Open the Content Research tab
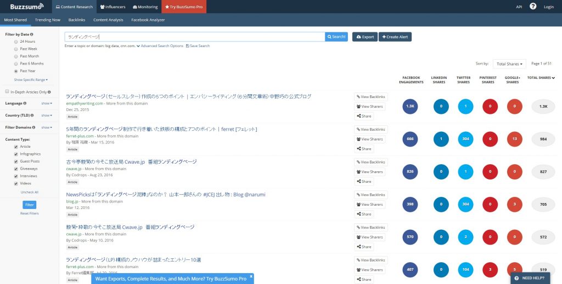The width and height of the screenshot is (562, 284). (x=74, y=7)
